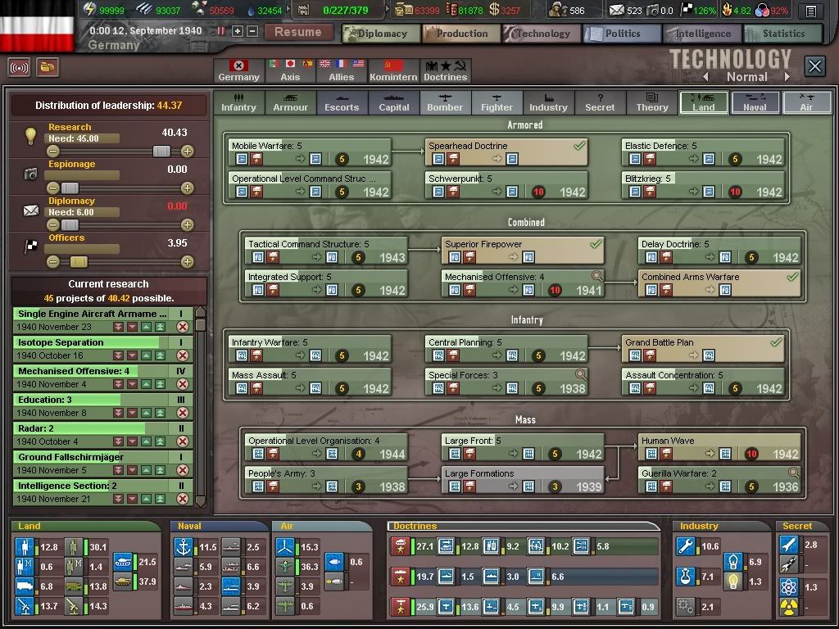
Task: Click the pause icon next to date
Action: [220, 32]
